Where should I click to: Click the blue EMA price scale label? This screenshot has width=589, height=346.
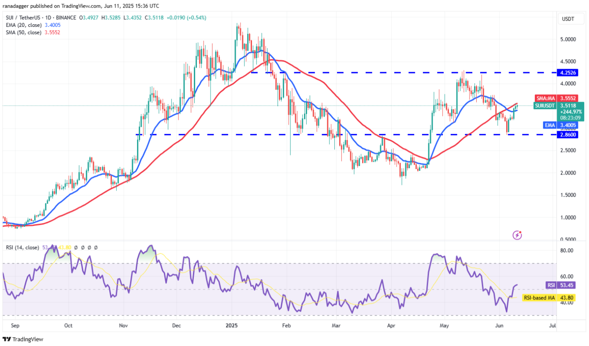[x=559, y=125]
